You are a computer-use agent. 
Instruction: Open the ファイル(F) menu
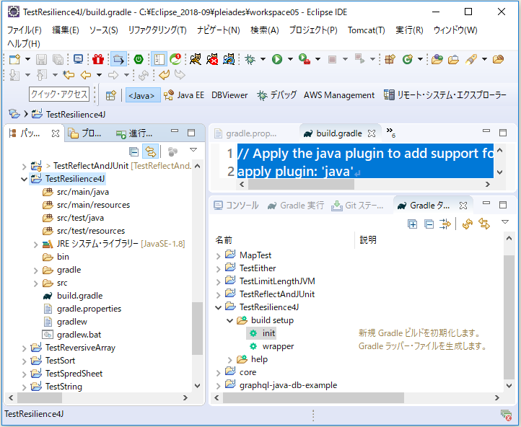[25, 30]
